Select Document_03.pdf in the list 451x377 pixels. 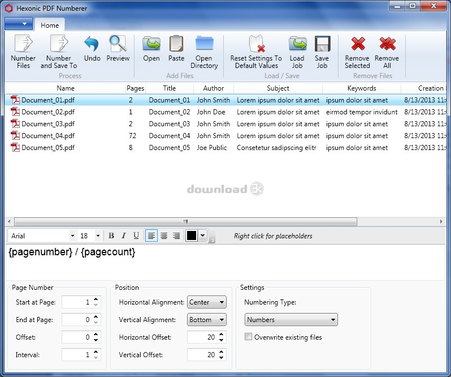225,124
